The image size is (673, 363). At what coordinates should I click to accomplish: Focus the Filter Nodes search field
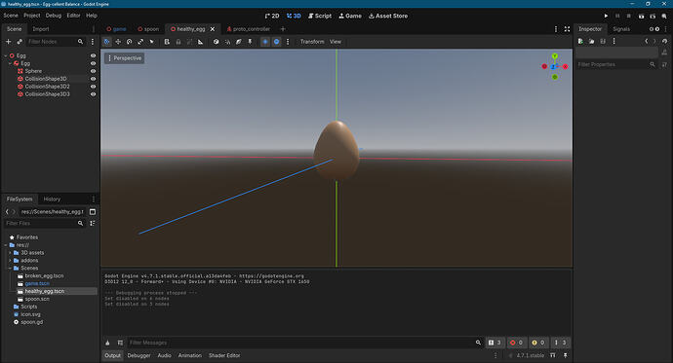[56, 42]
